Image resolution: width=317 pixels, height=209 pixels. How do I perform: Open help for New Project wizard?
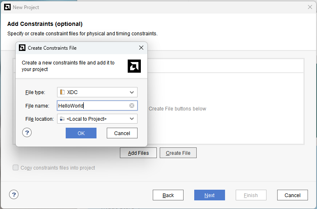pyautogui.click(x=14, y=195)
